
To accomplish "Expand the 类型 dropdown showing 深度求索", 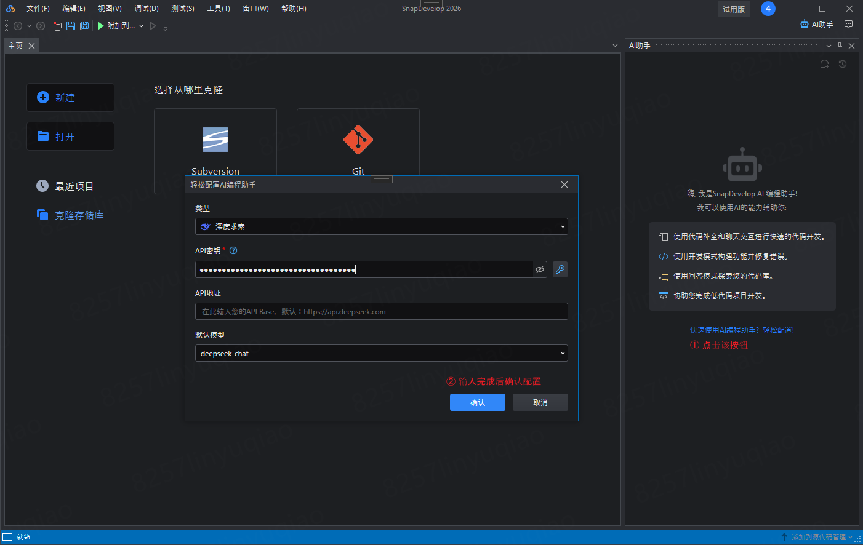I will pyautogui.click(x=381, y=226).
